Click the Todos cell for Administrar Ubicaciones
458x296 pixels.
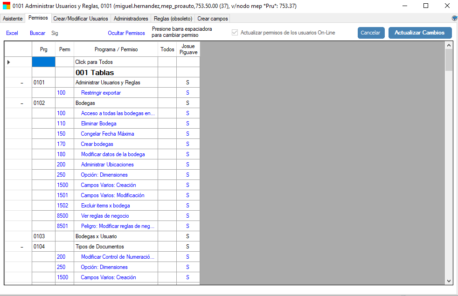click(x=167, y=165)
